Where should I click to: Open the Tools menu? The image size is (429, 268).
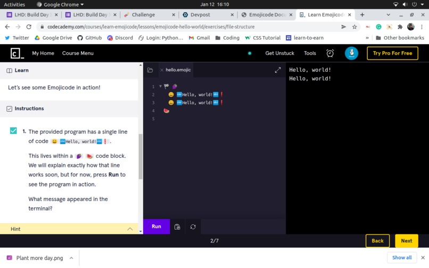pyautogui.click(x=310, y=53)
